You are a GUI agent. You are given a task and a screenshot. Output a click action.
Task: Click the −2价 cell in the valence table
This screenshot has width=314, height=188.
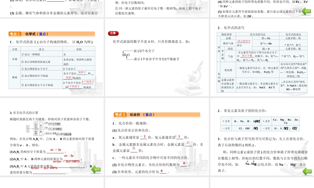[266, 128]
